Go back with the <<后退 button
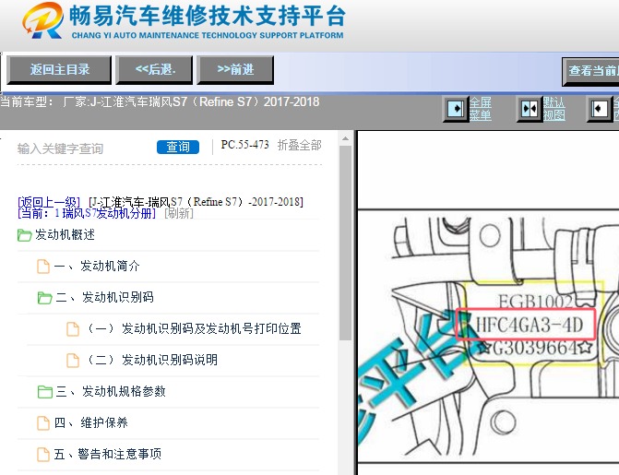Image resolution: width=619 pixels, height=475 pixels. [x=154, y=69]
